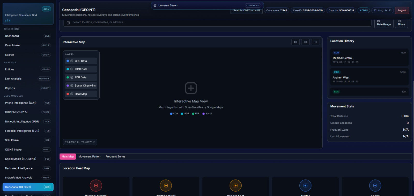Open Link Analysis from the sidebar
The height and width of the screenshot is (196, 414).
tap(13, 79)
